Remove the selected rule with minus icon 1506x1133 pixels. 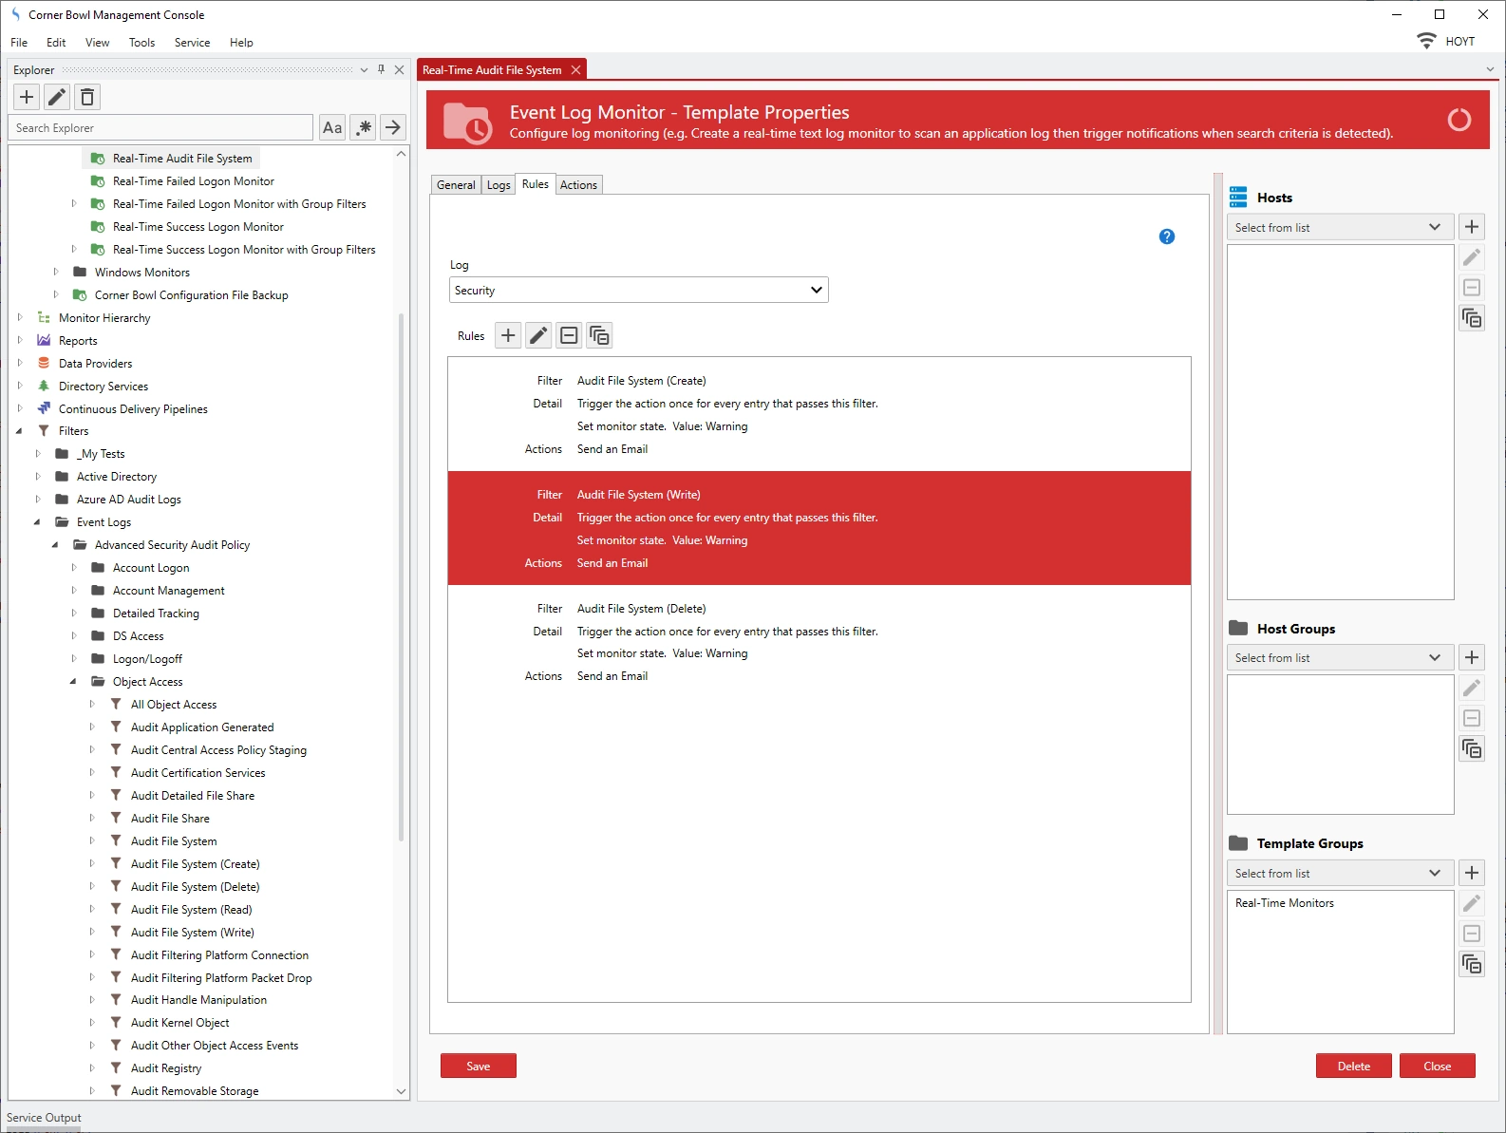pos(569,335)
